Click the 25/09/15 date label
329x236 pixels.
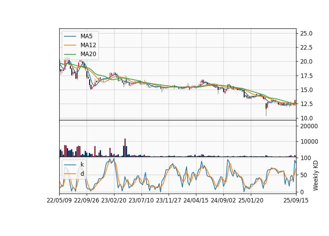[x=296, y=200]
